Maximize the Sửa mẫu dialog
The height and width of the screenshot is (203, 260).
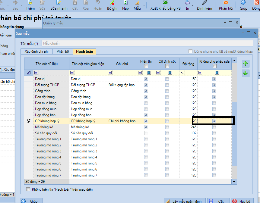[x=248, y=33]
